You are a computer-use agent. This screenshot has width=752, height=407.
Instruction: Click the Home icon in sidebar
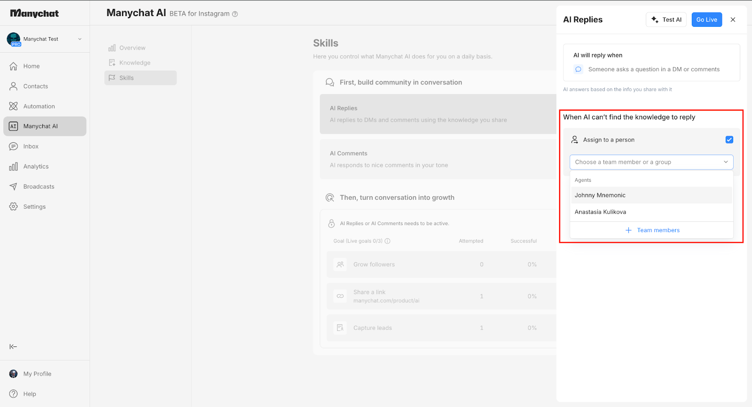click(14, 66)
